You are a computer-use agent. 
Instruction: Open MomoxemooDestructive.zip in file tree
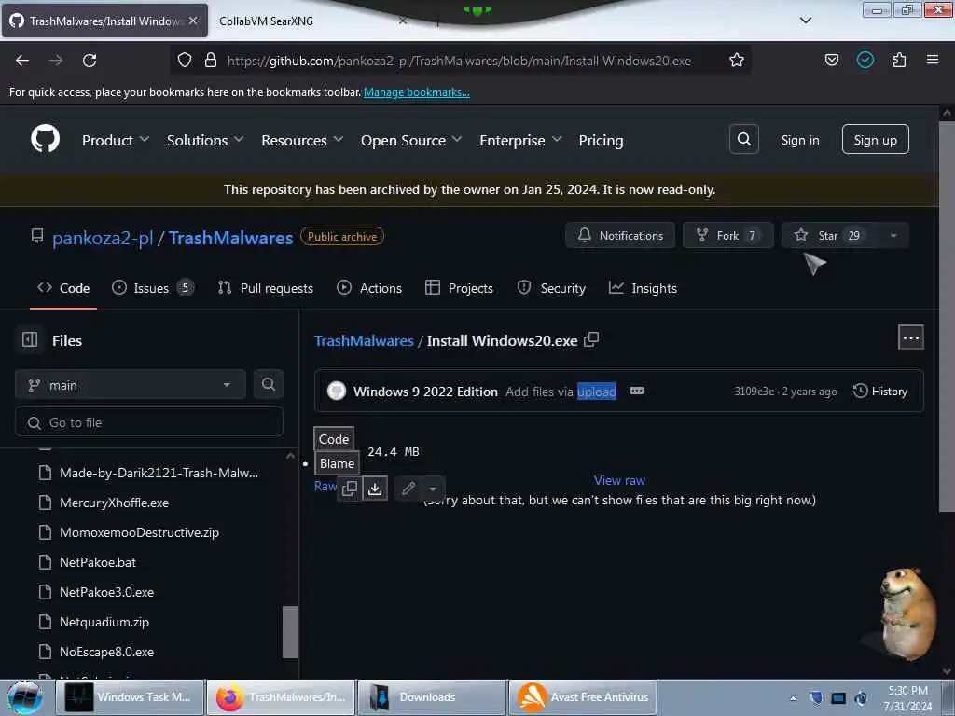[139, 532]
